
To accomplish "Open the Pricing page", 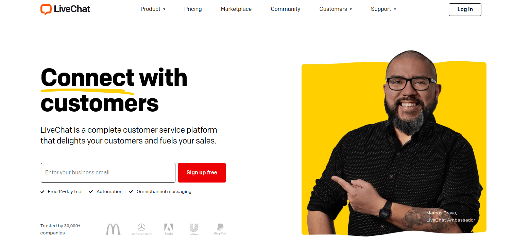I will click(x=193, y=9).
